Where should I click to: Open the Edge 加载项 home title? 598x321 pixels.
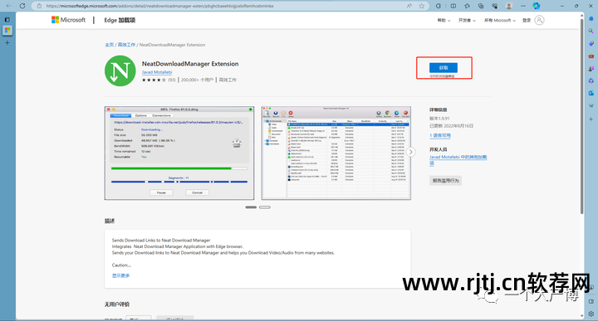pyautogui.click(x=120, y=20)
